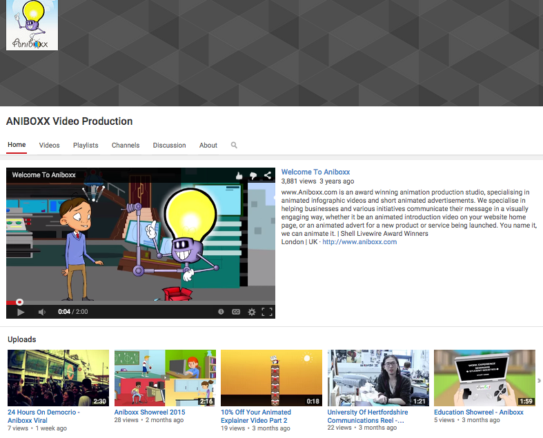Click the Watch Later clock icon

pos(221,312)
